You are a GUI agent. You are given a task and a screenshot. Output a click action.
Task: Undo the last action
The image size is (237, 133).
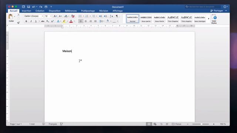tap(34, 7)
